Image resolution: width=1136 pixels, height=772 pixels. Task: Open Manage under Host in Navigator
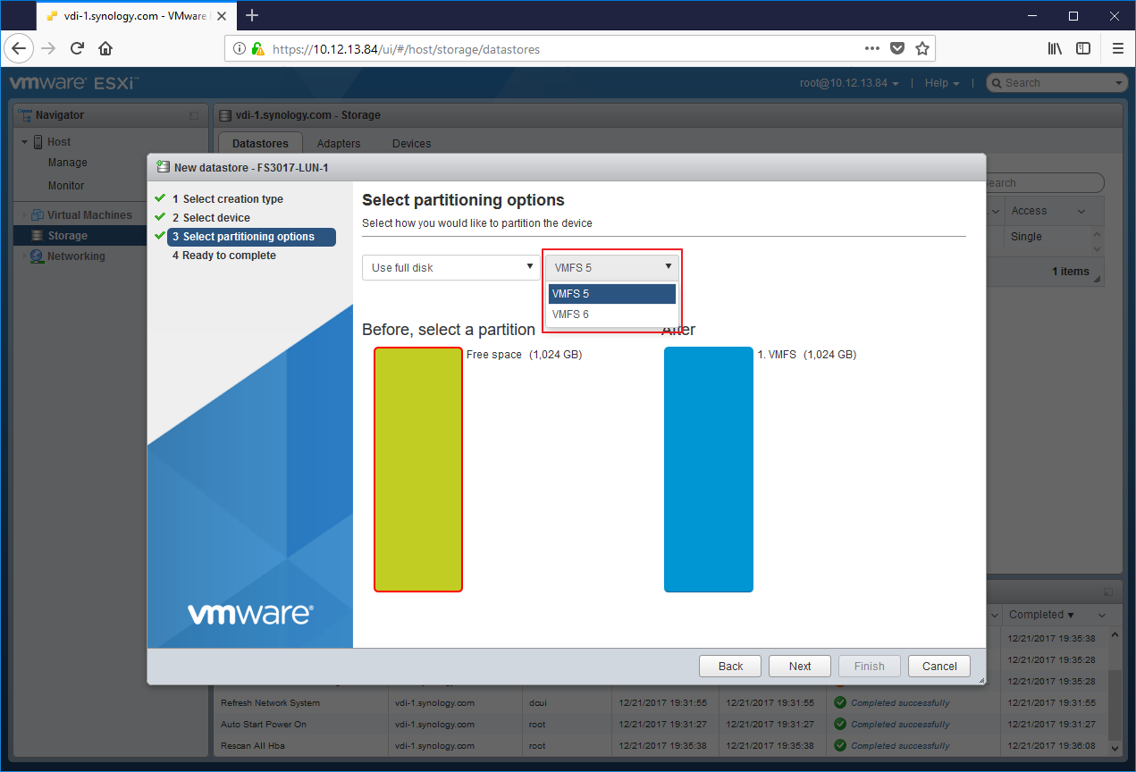tap(68, 163)
